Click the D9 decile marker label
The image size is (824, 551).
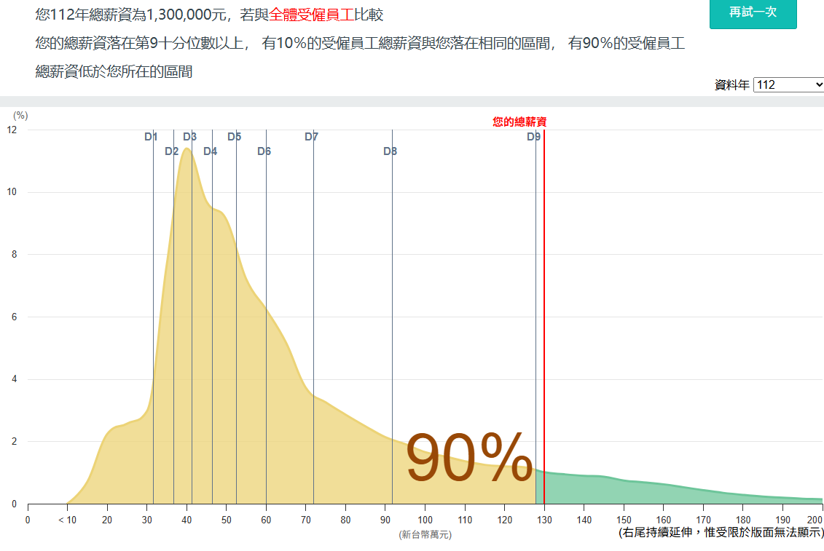533,137
